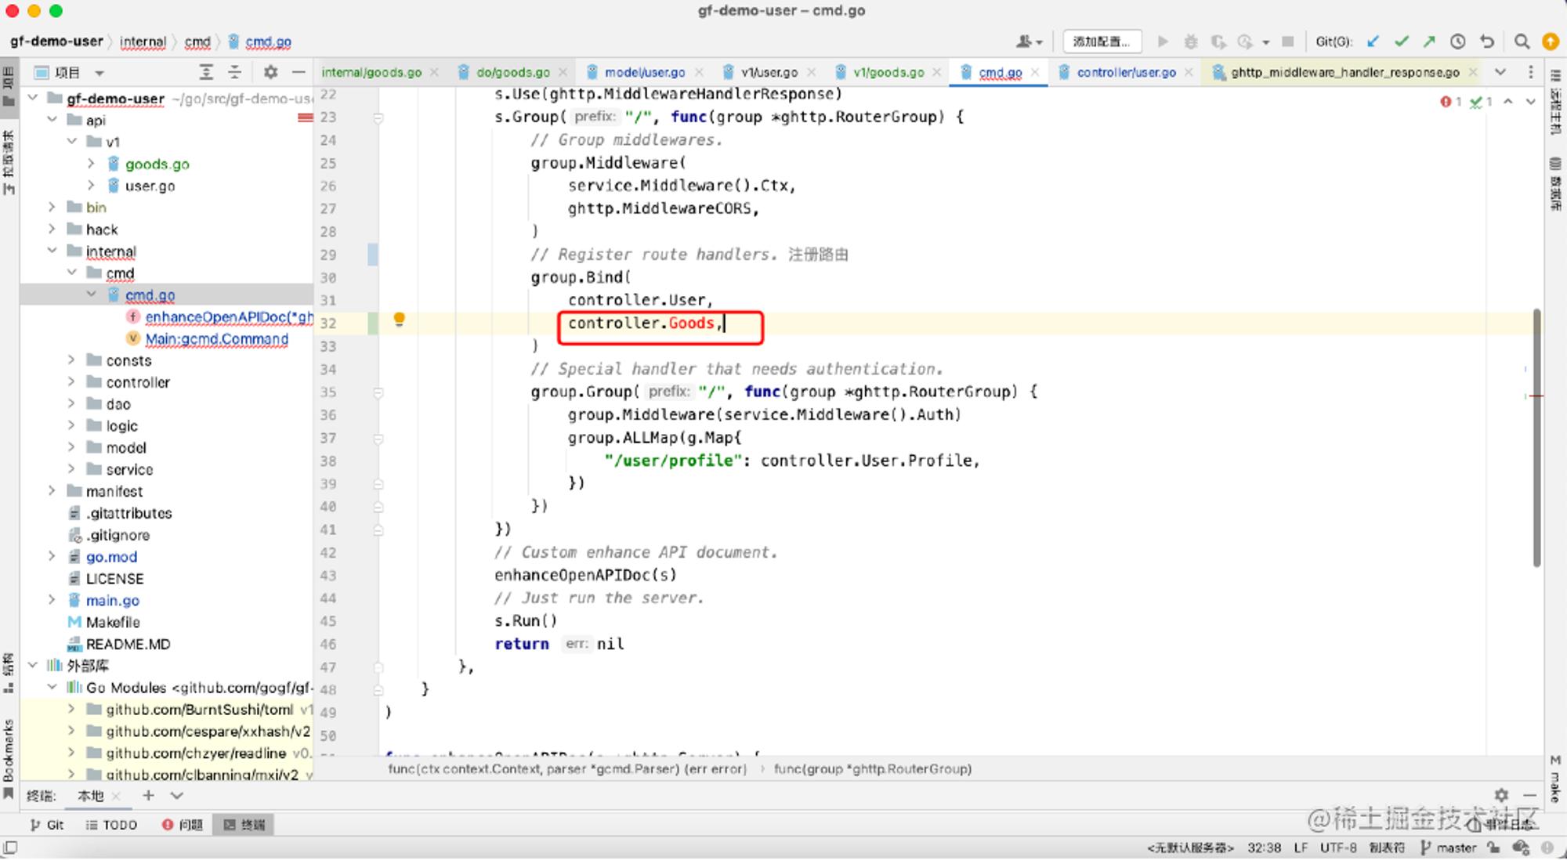
Task: Click the 添加配置 run configuration button
Action: pos(1102,42)
